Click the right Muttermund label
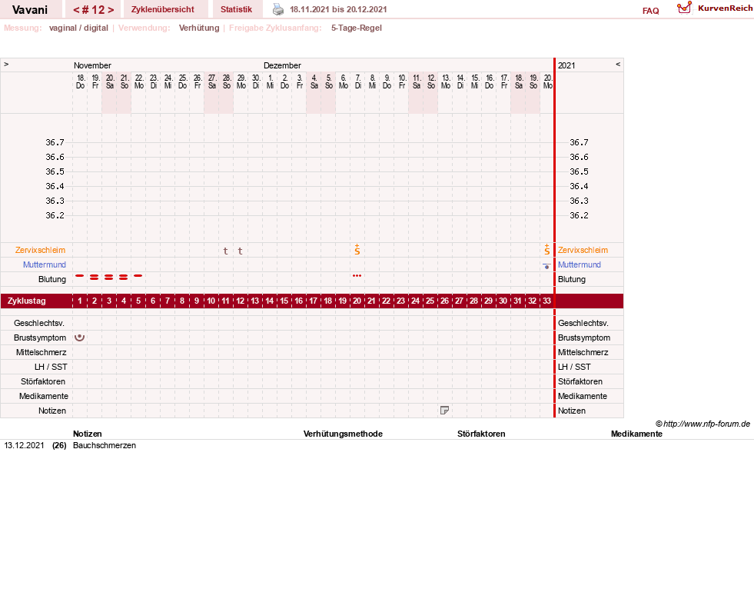754x602 pixels. point(580,264)
